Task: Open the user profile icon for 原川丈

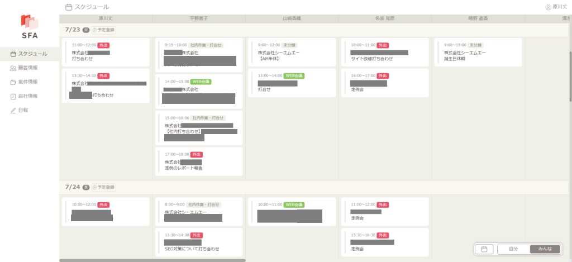Action: point(548,7)
